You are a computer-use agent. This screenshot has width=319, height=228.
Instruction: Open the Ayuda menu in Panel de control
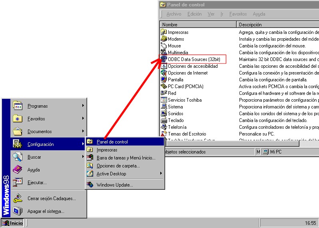tap(259, 14)
